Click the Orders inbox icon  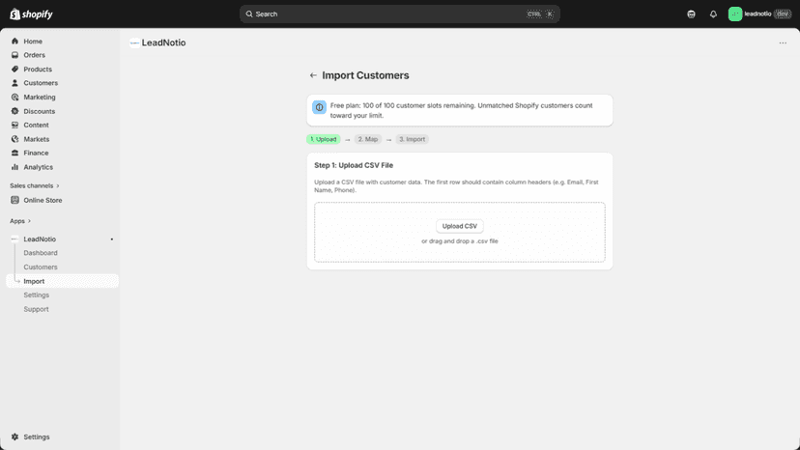tap(14, 55)
